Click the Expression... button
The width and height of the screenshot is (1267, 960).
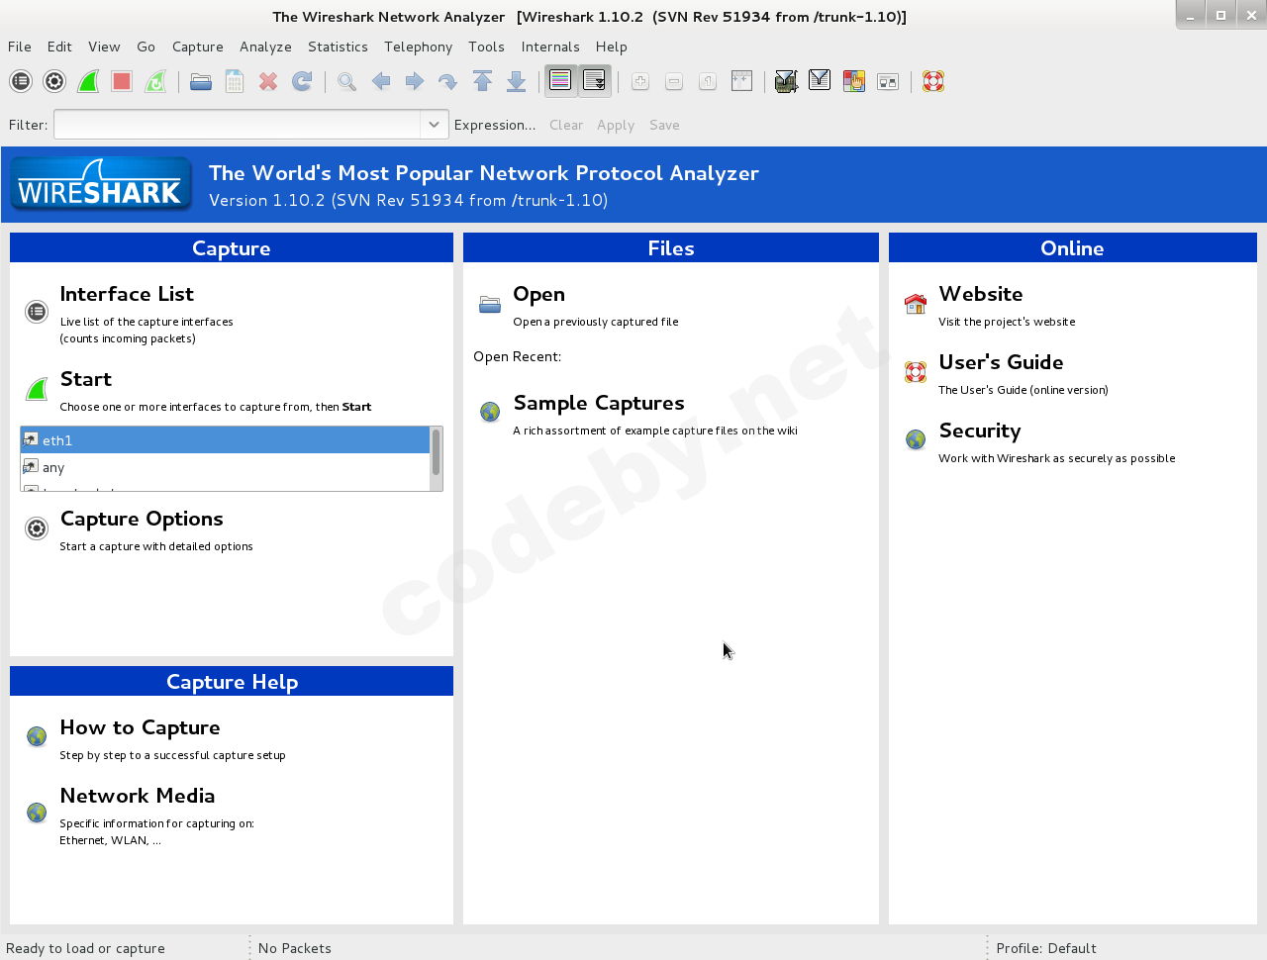click(494, 125)
